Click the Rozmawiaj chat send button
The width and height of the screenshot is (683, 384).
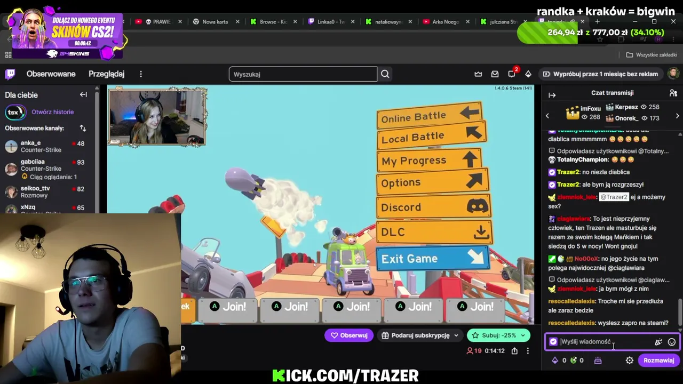(x=658, y=361)
